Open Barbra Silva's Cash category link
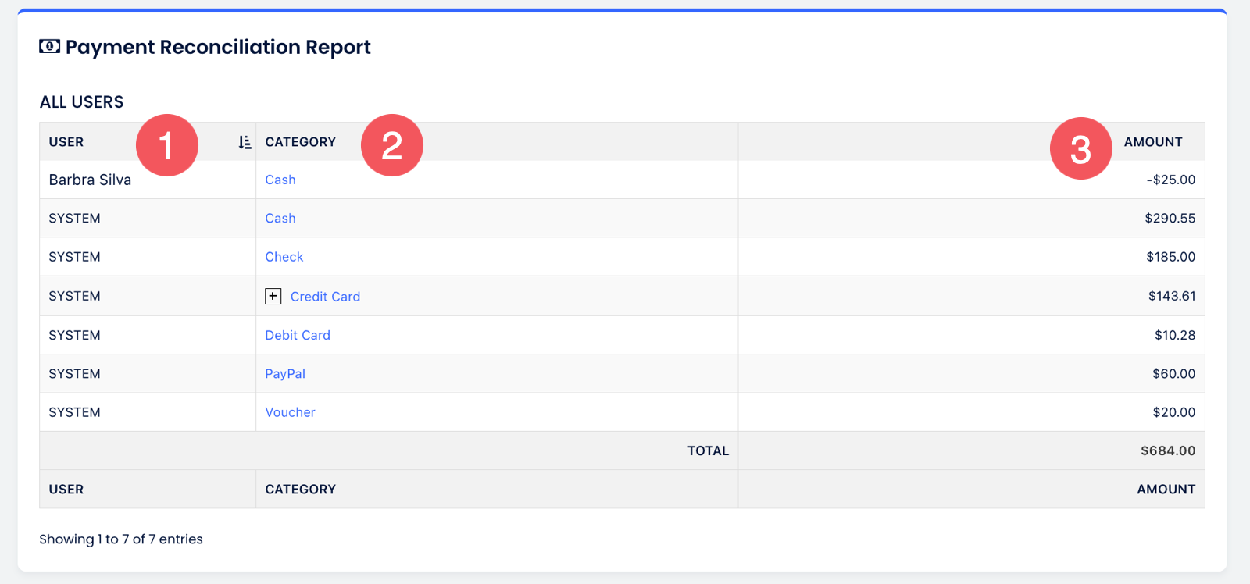The image size is (1250, 584). [280, 180]
